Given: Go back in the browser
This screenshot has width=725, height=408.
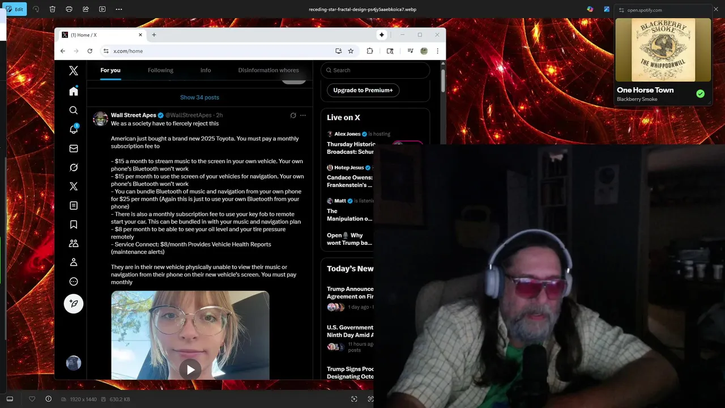Looking at the screenshot, I should click(x=63, y=51).
